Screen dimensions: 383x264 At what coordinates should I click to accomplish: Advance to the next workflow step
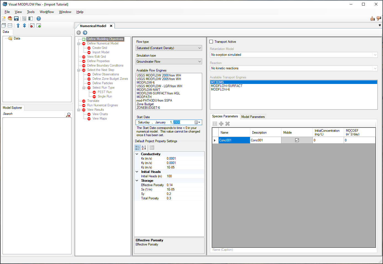(x=85, y=32)
